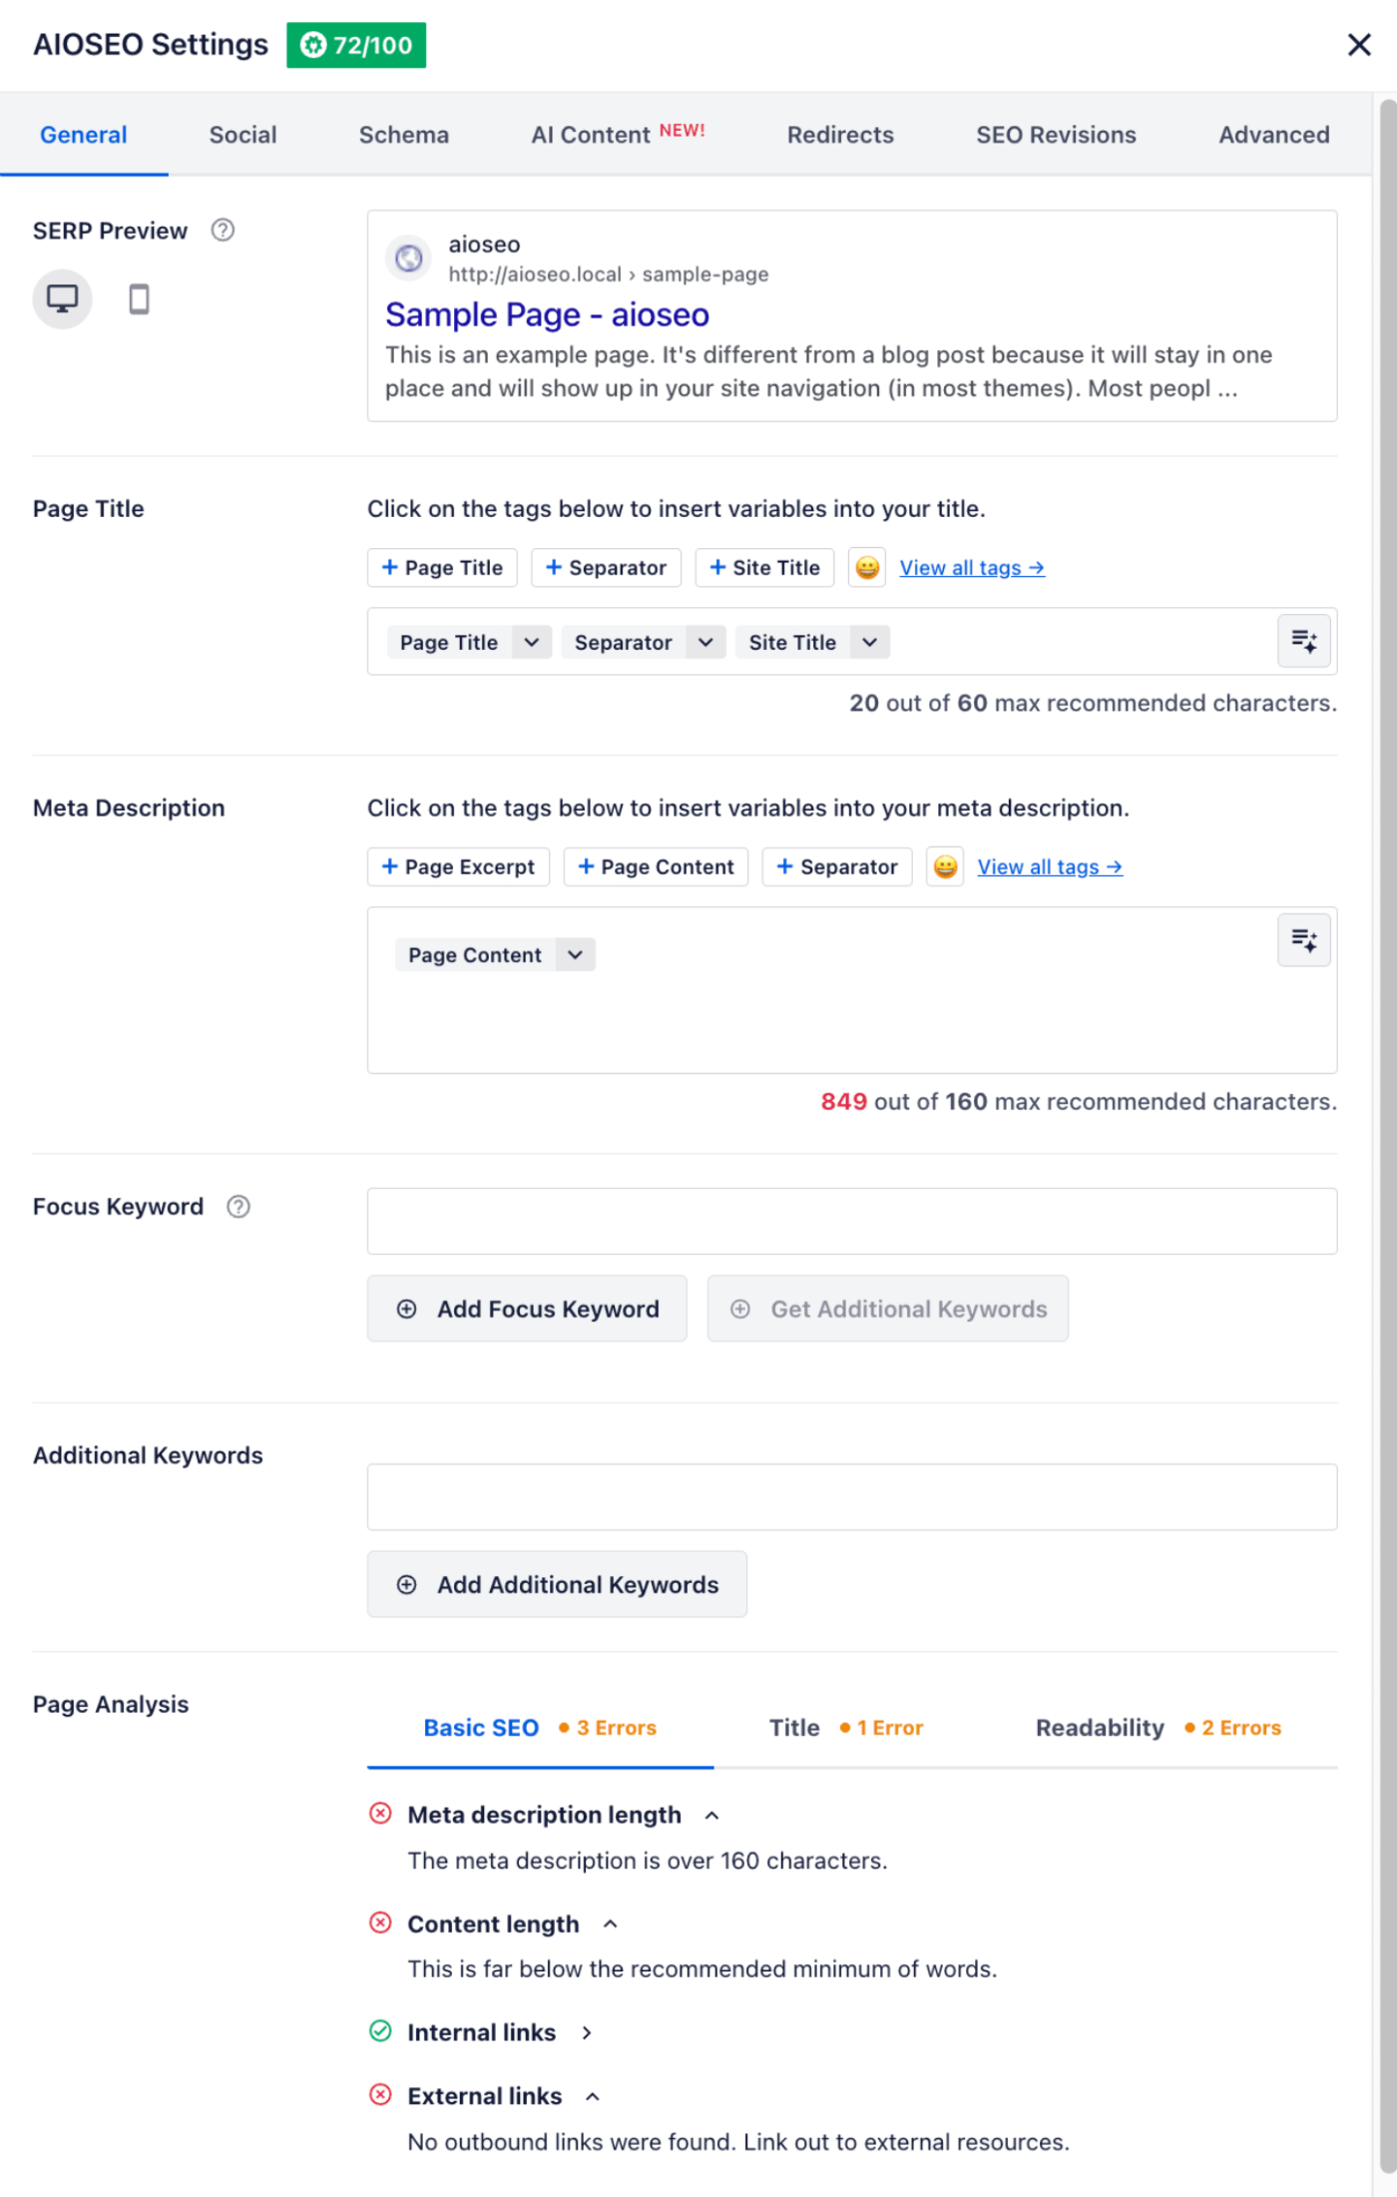The height and width of the screenshot is (2197, 1397).
Task: Switch SERP preview to mobile view
Action: pyautogui.click(x=140, y=298)
